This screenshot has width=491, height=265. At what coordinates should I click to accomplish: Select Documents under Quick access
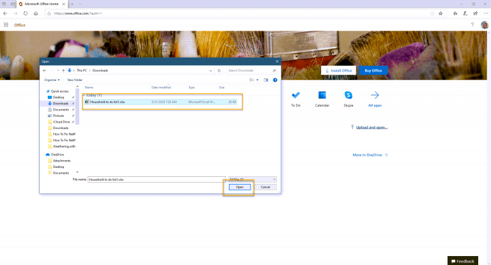pos(61,109)
